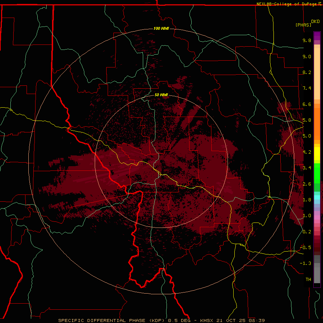This screenshot has width=323, height=323.
Task: Click the -1.3 scale value
Action: coord(305,263)
